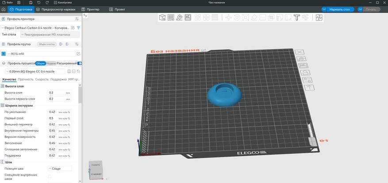Click the Внутренние периметры width field
Screen dimensions: 388x183
60,130
